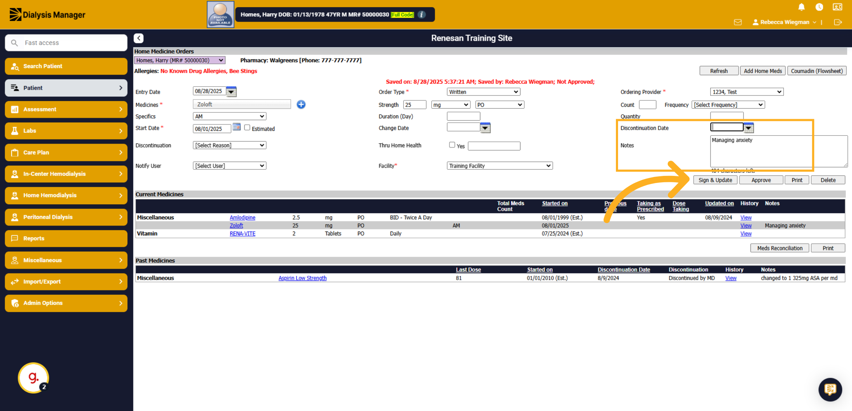The width and height of the screenshot is (852, 411).
Task: Expand the Labs sidebar menu
Action: [66, 131]
